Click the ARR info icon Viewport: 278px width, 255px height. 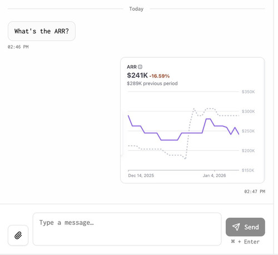[140, 67]
